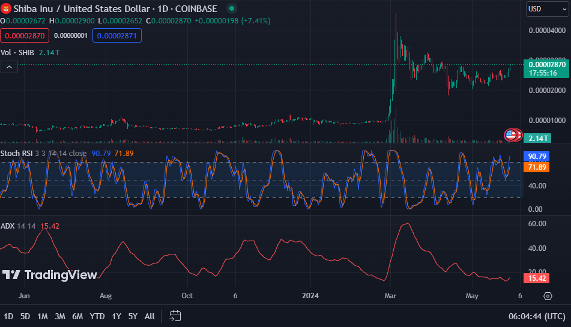Select the YTD time range

[97, 316]
